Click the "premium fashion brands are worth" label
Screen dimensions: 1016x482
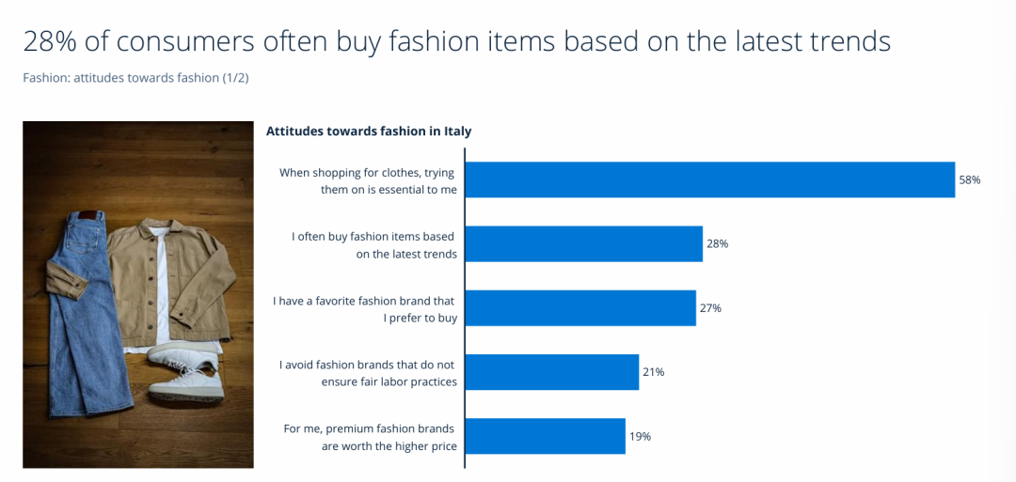coord(370,437)
